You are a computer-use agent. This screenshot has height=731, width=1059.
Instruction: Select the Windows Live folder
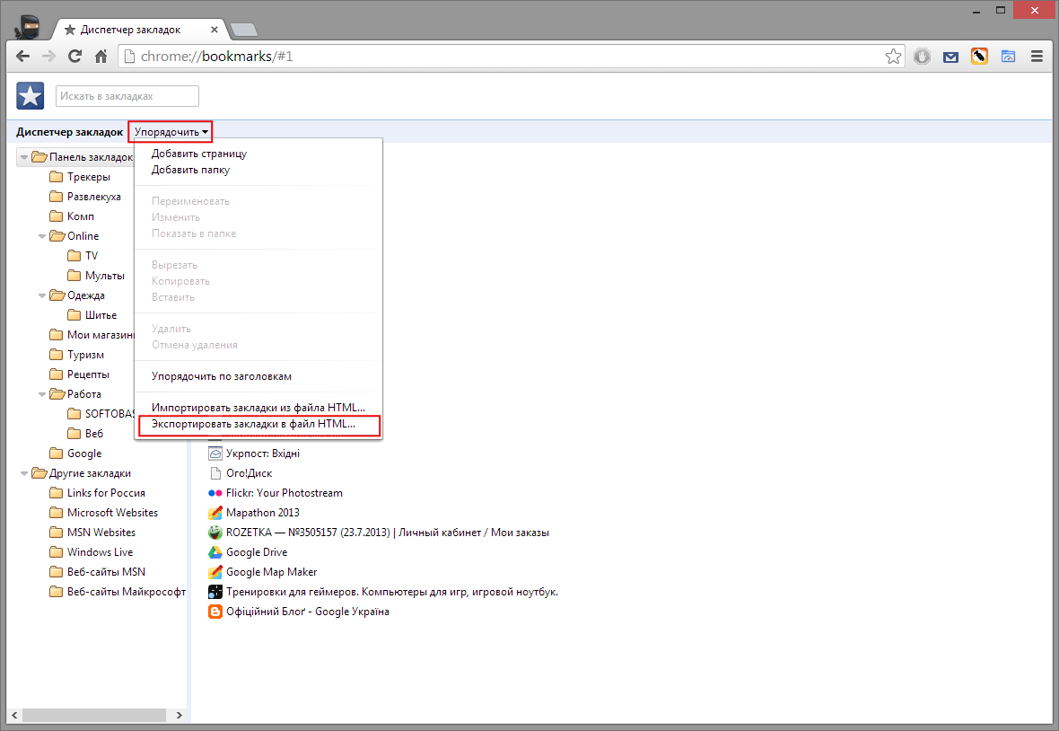click(92, 552)
